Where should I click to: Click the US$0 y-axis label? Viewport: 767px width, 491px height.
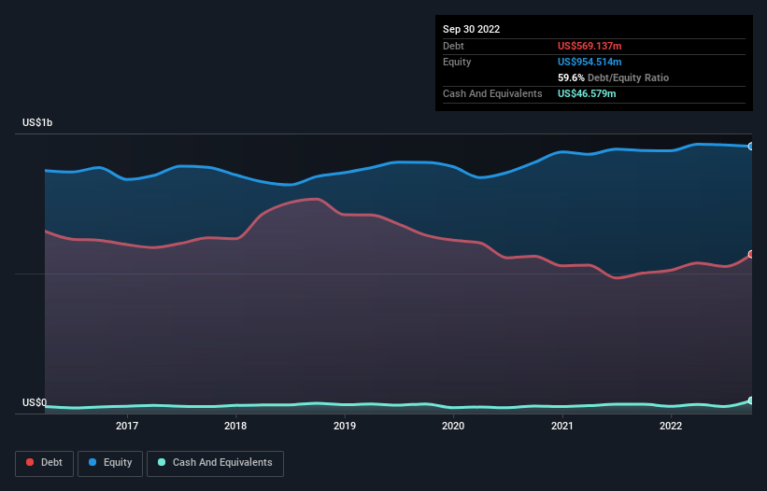point(35,402)
